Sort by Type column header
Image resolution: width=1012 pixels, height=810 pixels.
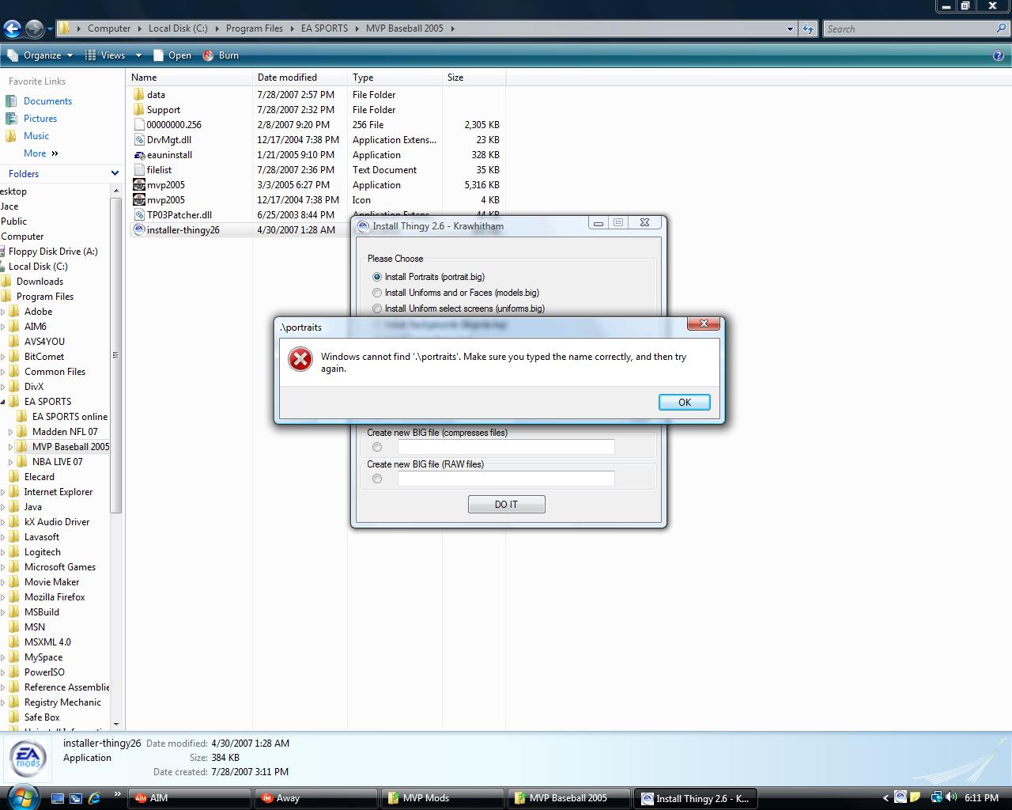(x=395, y=78)
